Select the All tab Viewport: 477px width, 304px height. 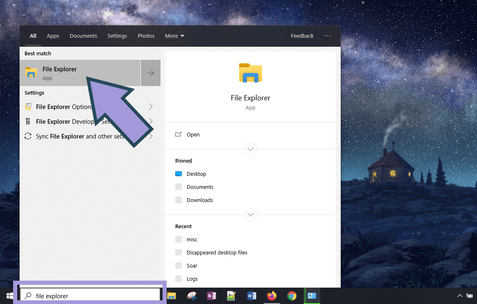point(33,36)
